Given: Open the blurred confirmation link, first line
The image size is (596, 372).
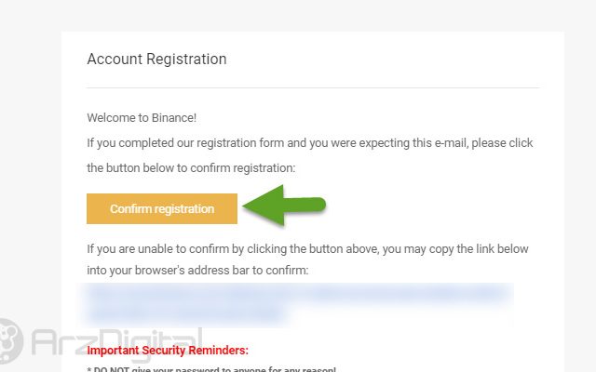Looking at the screenshot, I should tap(296, 294).
